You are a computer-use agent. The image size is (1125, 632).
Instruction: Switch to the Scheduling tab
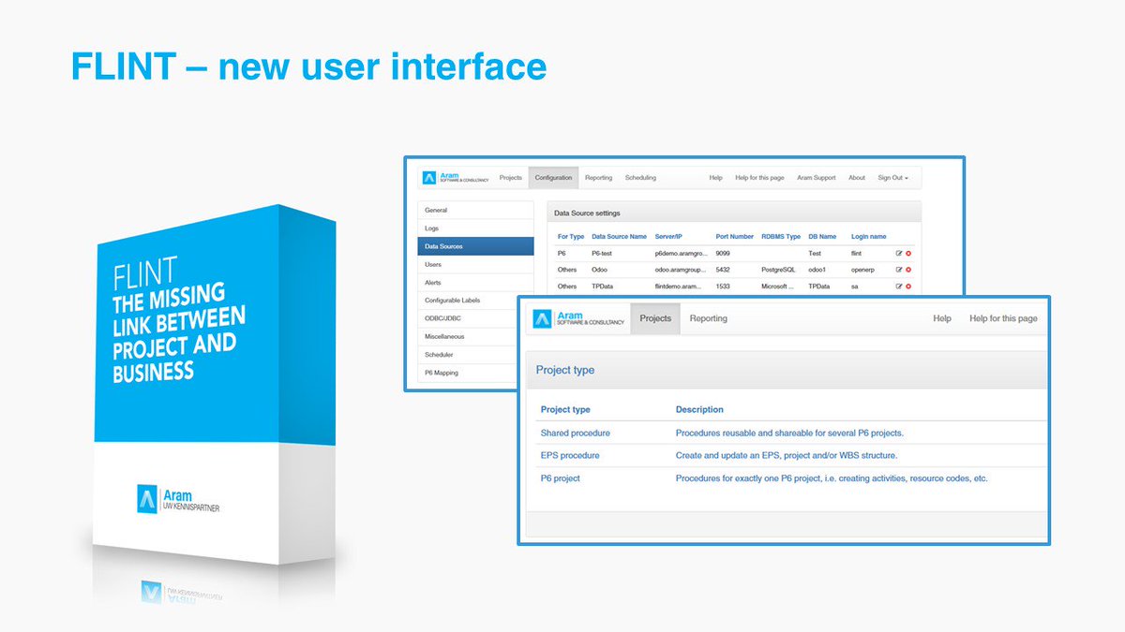(x=640, y=178)
